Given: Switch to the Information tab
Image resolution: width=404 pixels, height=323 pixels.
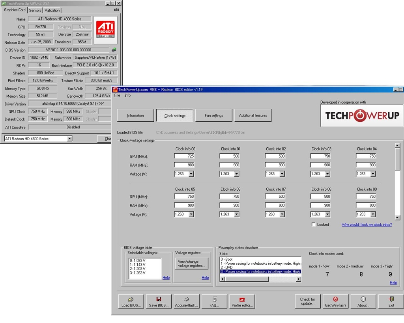Looking at the screenshot, I should (x=136, y=115).
